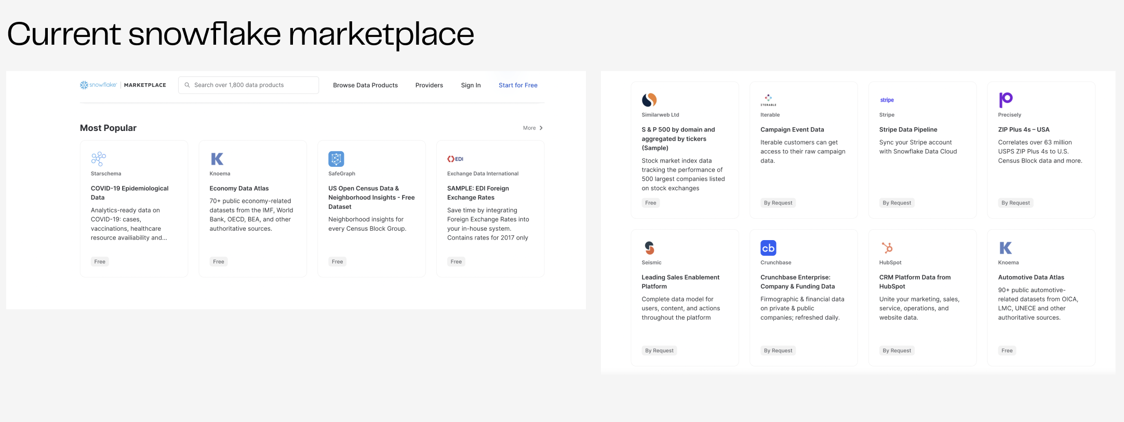Click By Request tag on Seismic card

point(659,350)
